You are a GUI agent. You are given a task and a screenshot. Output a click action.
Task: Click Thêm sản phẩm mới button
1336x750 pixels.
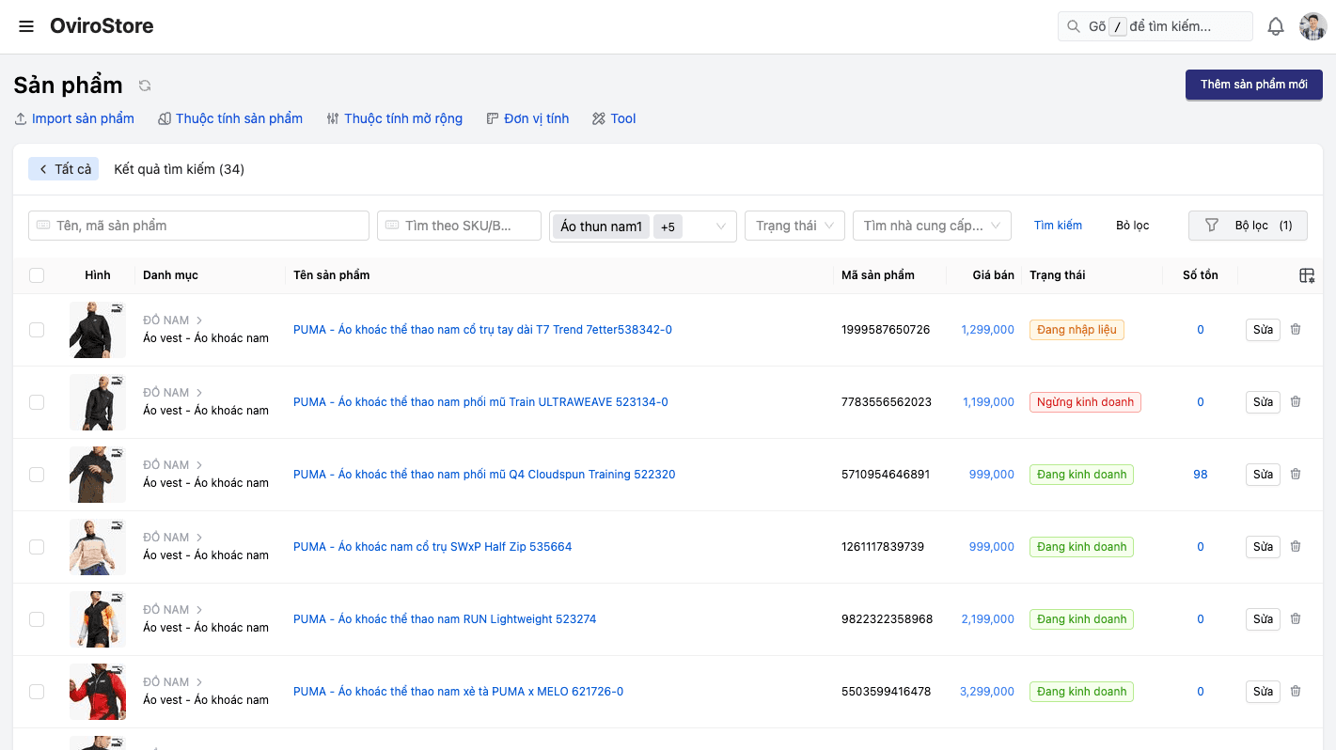1254,85
